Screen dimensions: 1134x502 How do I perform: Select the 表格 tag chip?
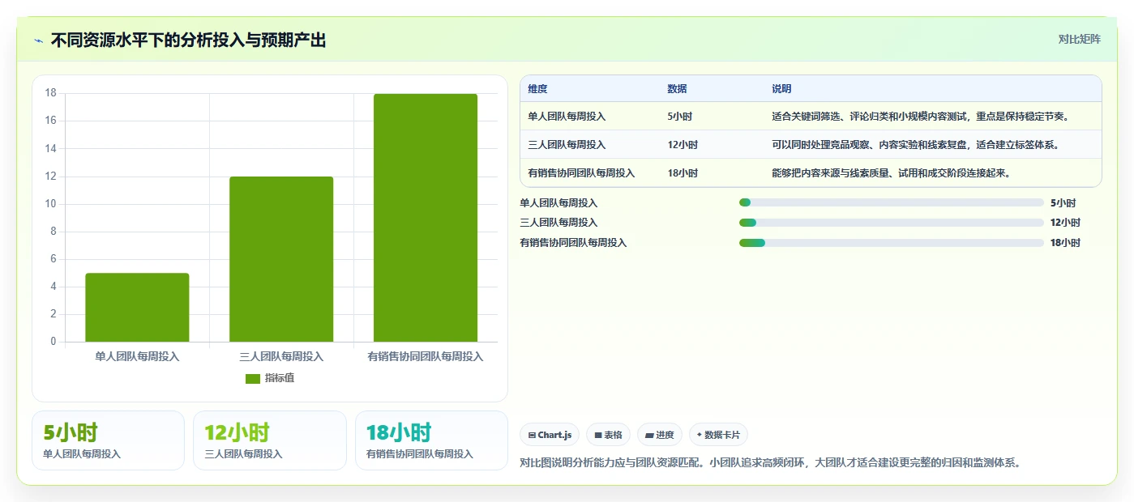pos(608,435)
